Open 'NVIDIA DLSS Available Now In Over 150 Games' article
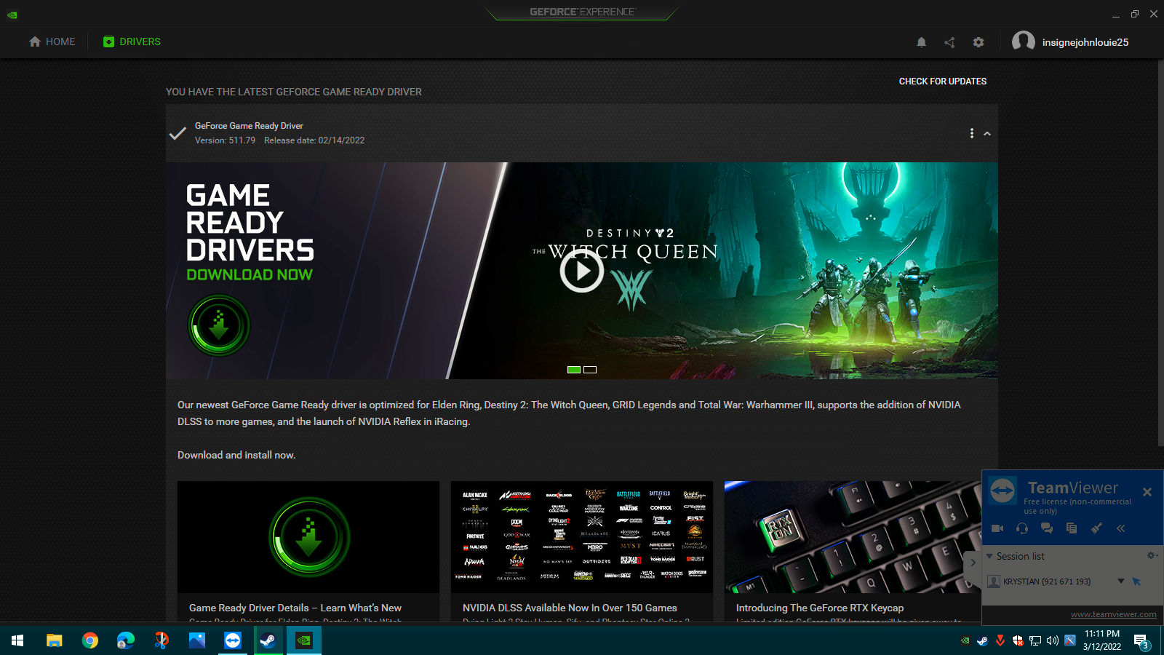1164x655 pixels. pos(570,608)
